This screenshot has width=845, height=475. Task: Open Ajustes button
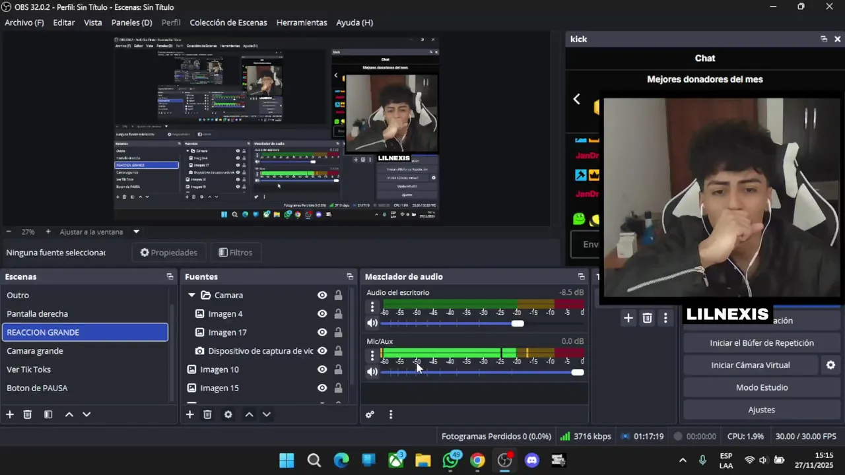click(x=762, y=410)
